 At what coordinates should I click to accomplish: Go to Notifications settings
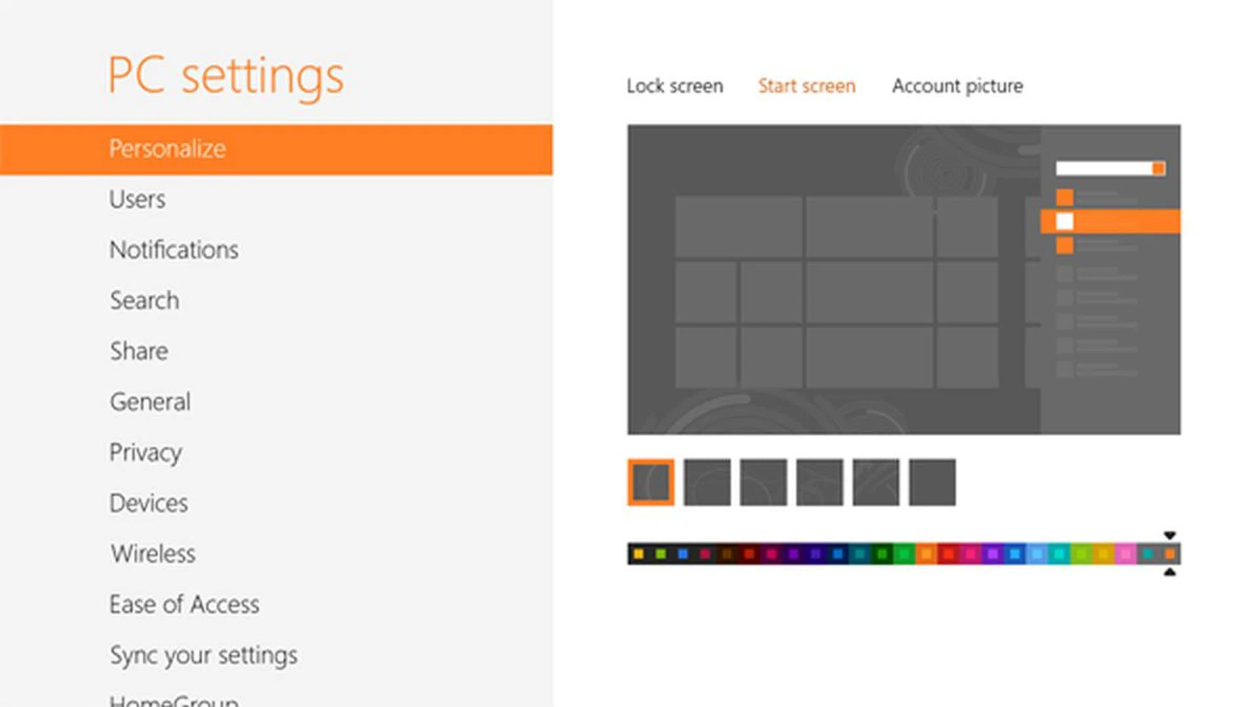coord(174,250)
